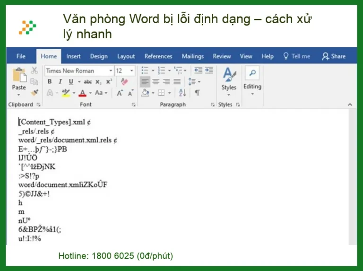The width and height of the screenshot is (363, 271).
Task: Click the Shading paint bucket icon
Action: click(145, 93)
